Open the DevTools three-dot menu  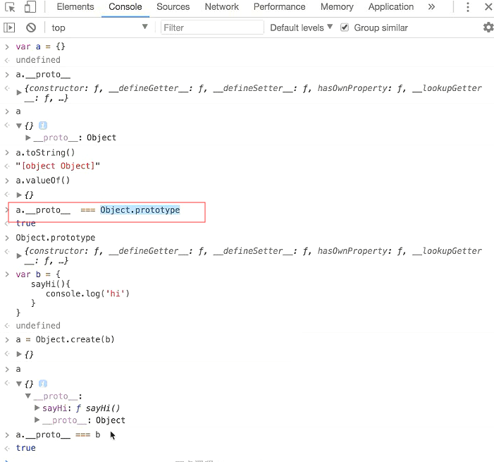[x=468, y=7]
